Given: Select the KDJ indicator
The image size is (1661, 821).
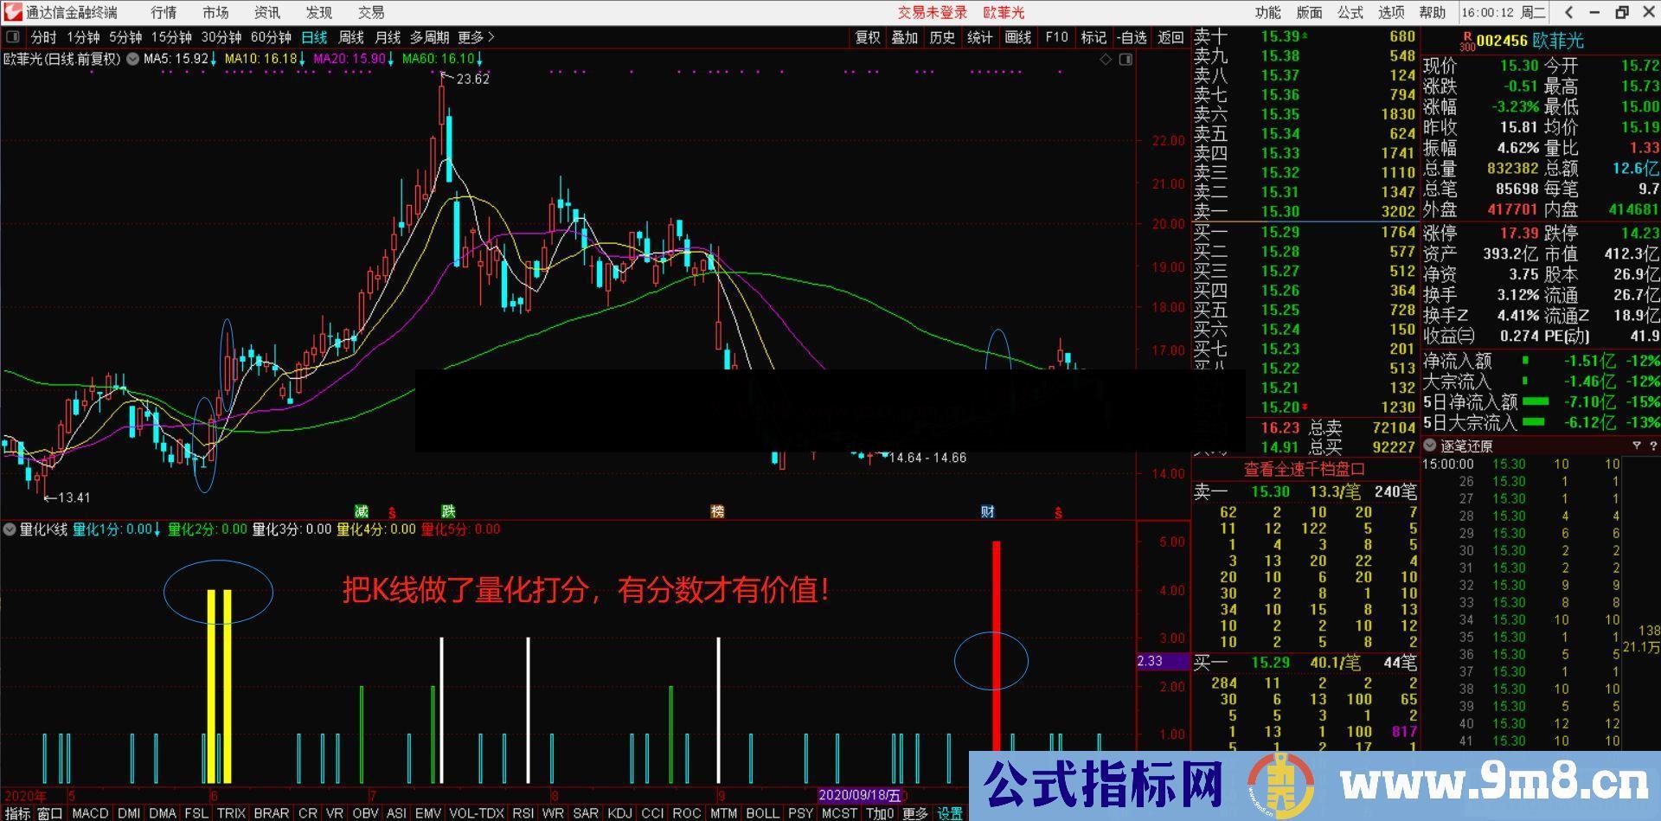Looking at the screenshot, I should pos(619,813).
